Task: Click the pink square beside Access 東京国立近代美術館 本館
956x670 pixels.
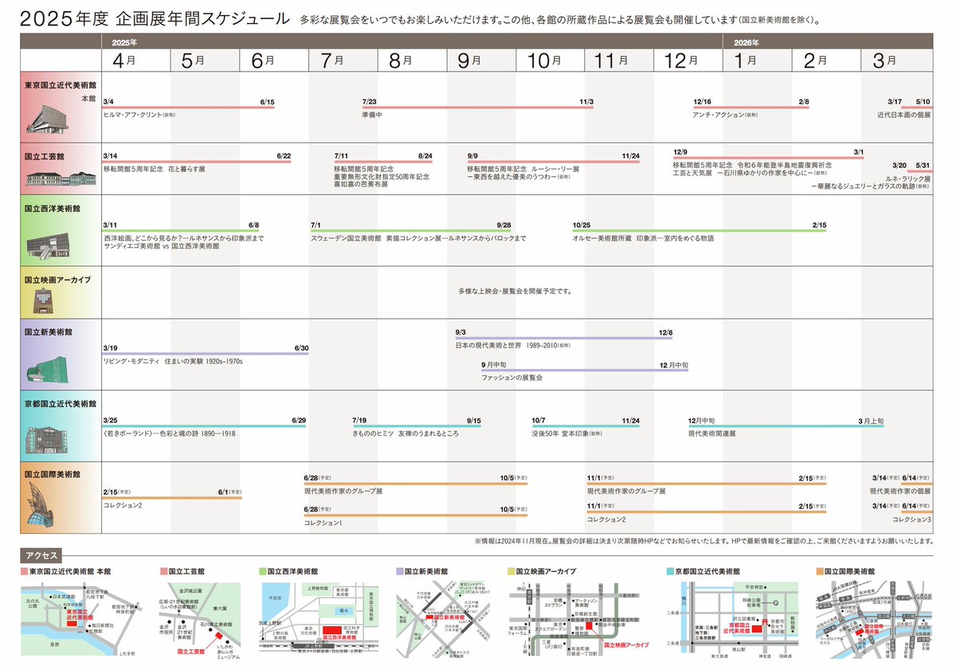Action: coord(24,571)
